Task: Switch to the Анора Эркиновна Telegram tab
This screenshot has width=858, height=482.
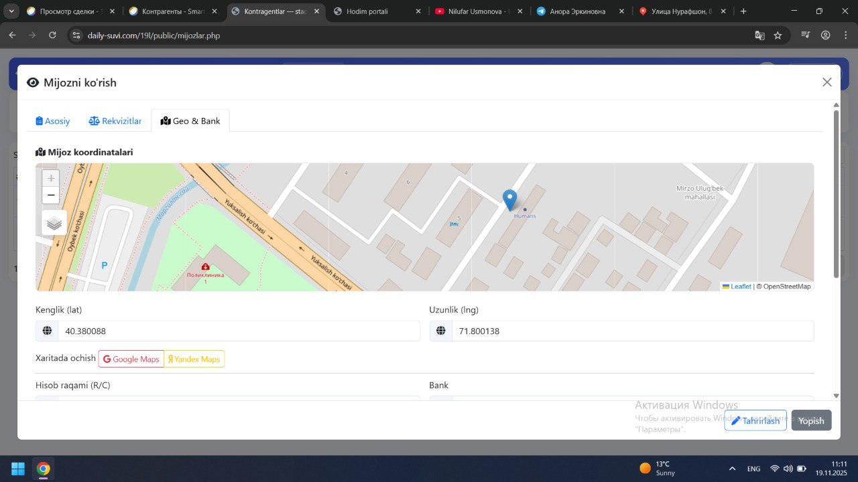Action: click(x=581, y=11)
